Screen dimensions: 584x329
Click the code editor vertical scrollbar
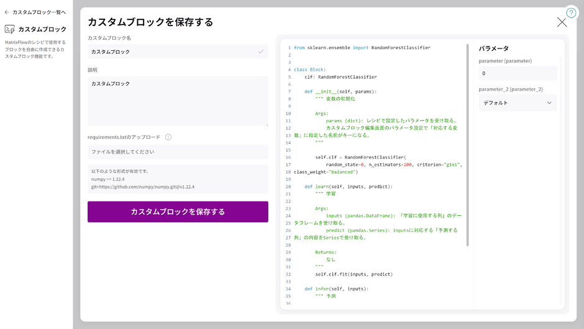467,145
